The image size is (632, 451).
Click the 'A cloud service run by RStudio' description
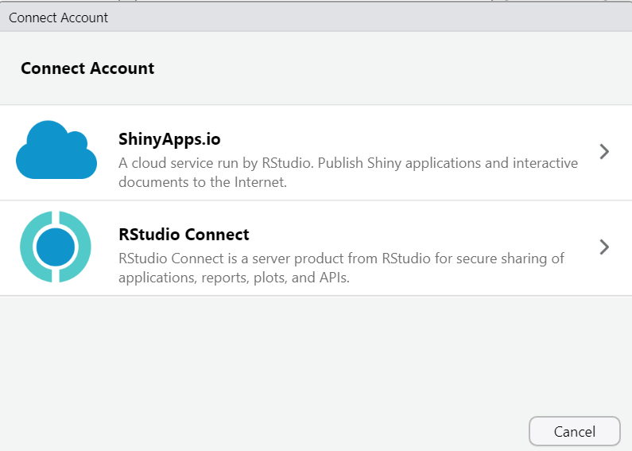point(347,163)
